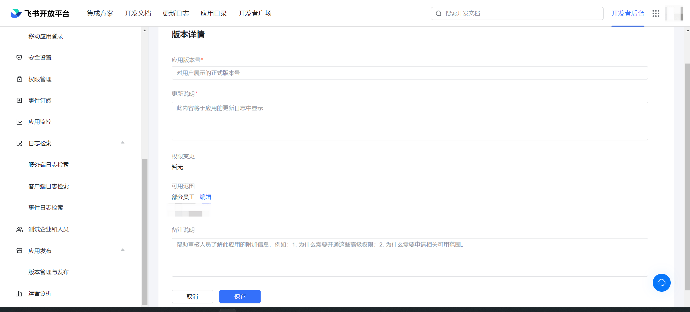Viewport: 690px width, 312px height.
Task: Click the 编辑 link beside 部分员工
Action: 205,197
